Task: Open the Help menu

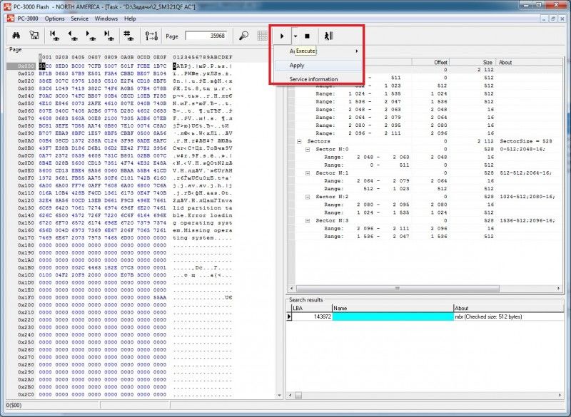Action: [x=130, y=19]
